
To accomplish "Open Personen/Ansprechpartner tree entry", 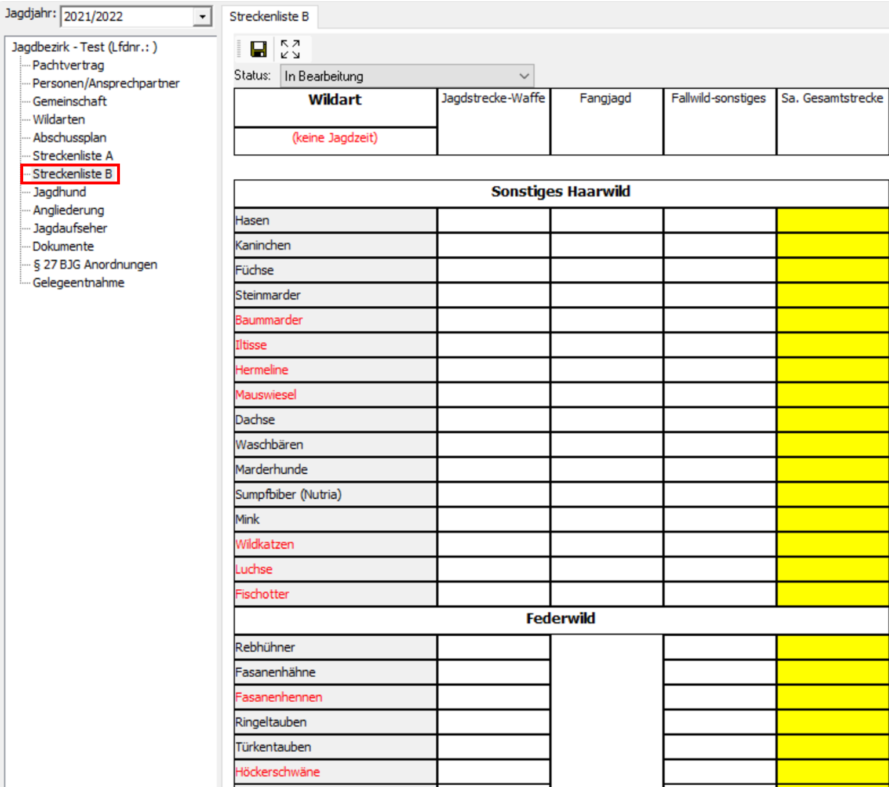I will [x=105, y=83].
